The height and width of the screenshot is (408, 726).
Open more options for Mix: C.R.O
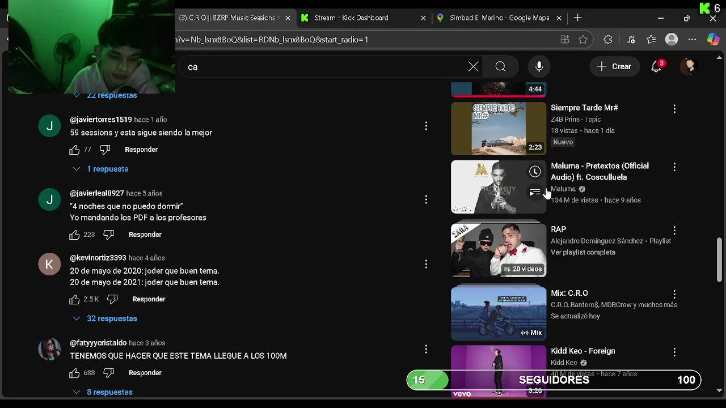674,294
